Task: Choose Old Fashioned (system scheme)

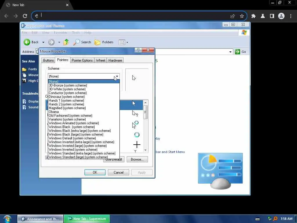Action: tap(84, 116)
